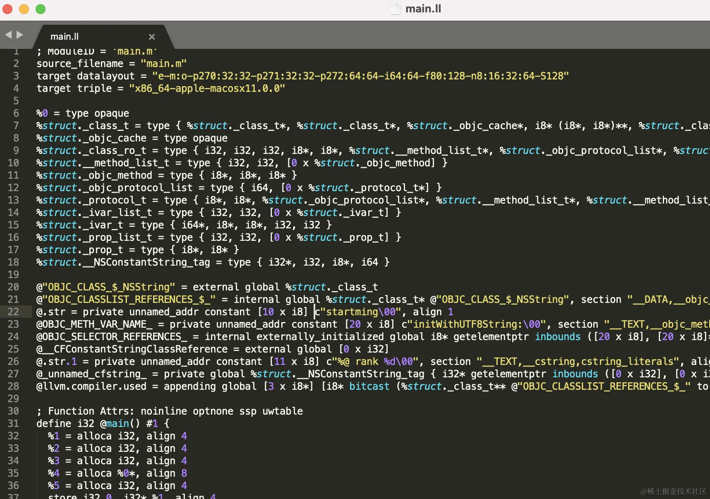This screenshot has width=710, height=499.
Task: Click the text source_filename
Action: coord(80,64)
